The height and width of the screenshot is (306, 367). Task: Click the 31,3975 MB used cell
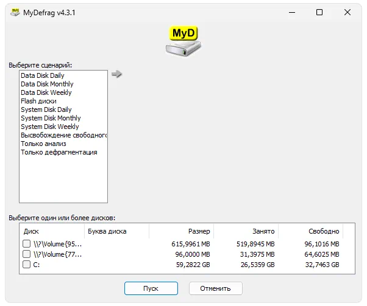(x=257, y=254)
